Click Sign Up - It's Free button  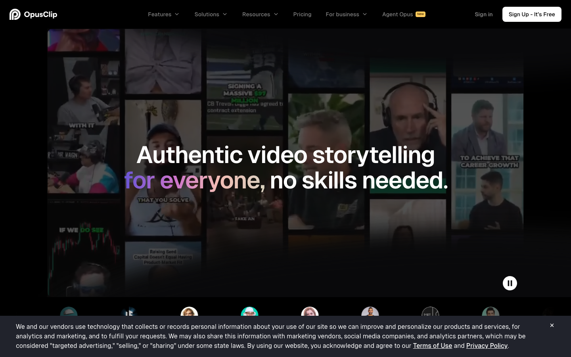point(532,14)
